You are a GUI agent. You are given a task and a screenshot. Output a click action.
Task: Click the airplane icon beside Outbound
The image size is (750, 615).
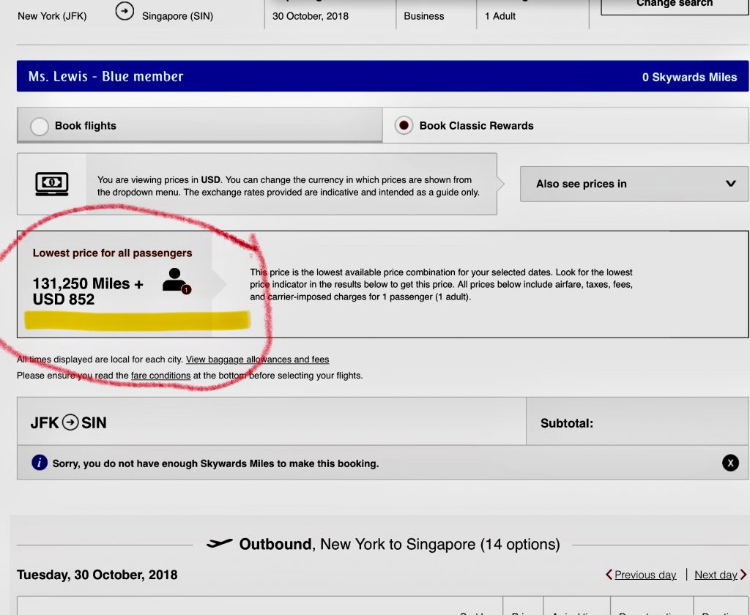(x=220, y=543)
